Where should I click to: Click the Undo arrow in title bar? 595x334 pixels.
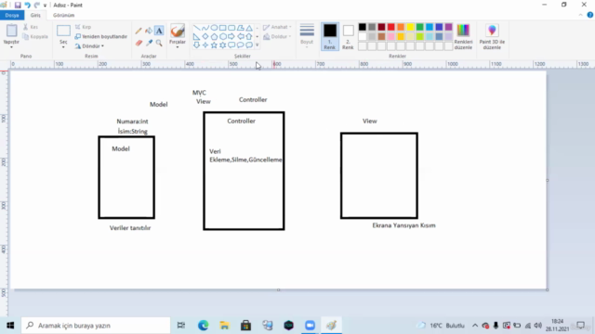(27, 5)
